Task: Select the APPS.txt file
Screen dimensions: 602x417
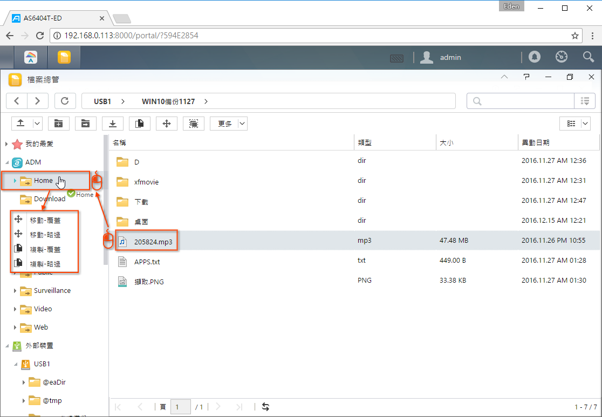Action: pos(354,262)
